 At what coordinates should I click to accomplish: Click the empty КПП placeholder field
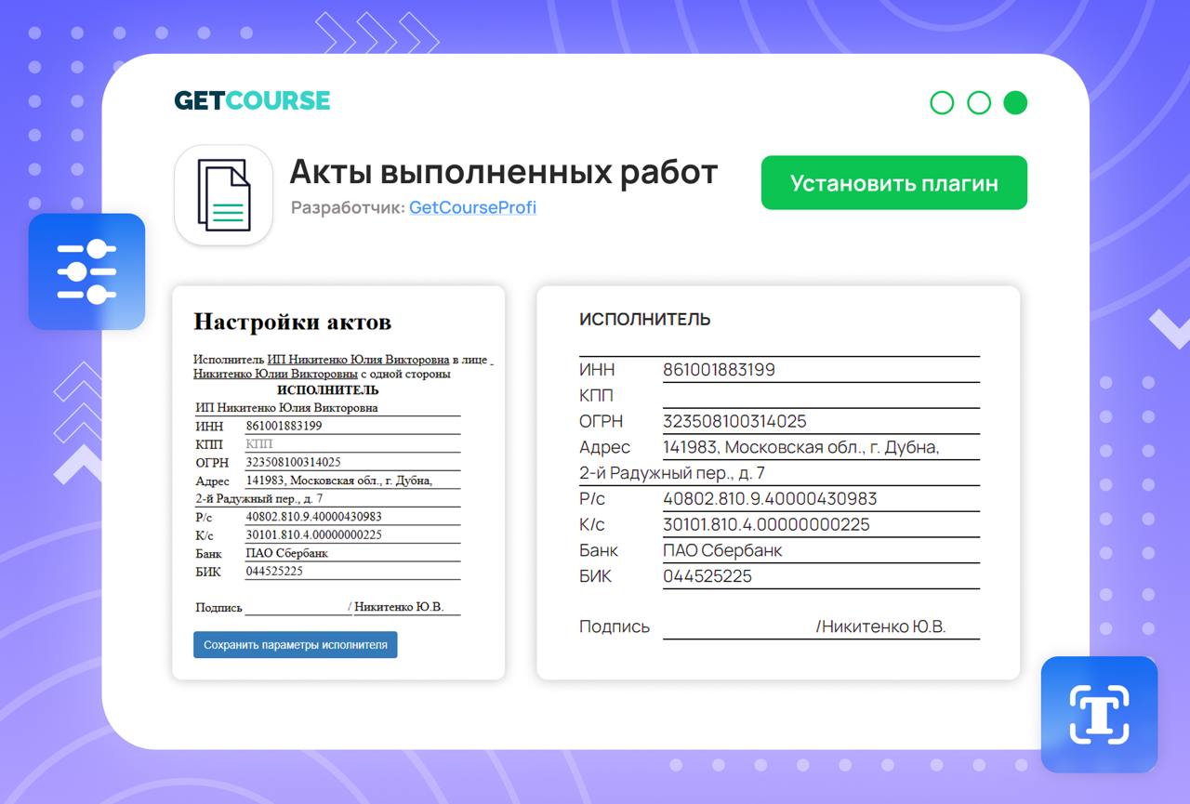click(352, 444)
